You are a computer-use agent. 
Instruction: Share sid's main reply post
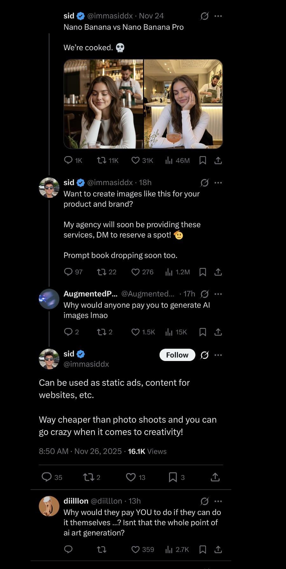(215, 477)
